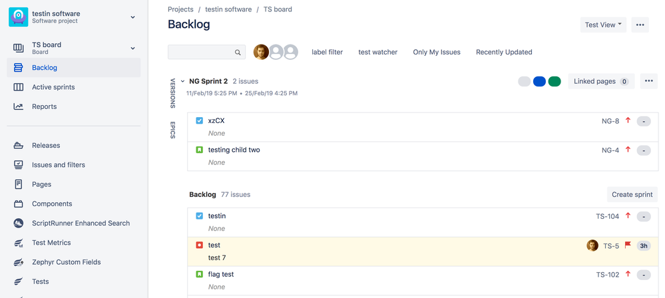Click the red bug icon on test issue
This screenshot has width=665, height=298.
199,245
